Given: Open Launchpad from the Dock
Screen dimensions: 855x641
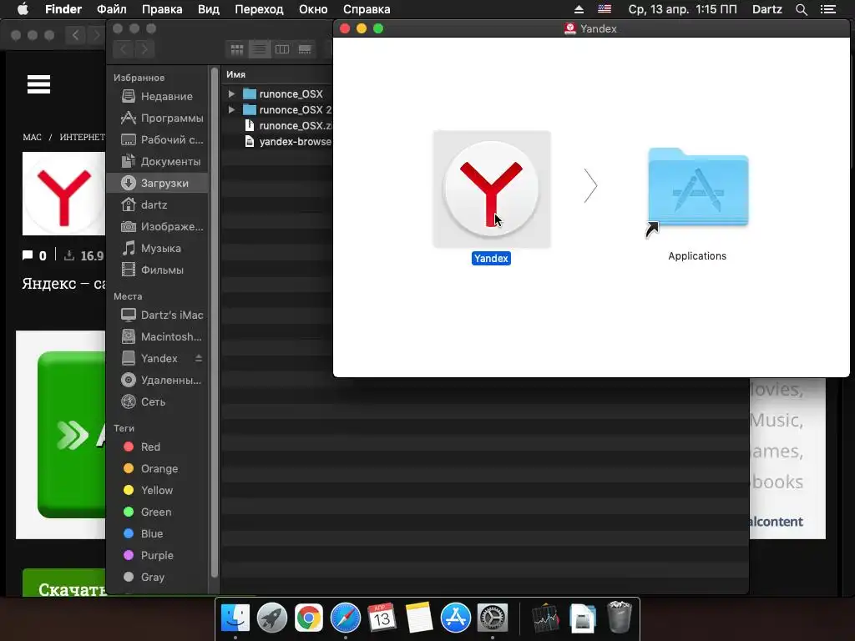Looking at the screenshot, I should 272,618.
